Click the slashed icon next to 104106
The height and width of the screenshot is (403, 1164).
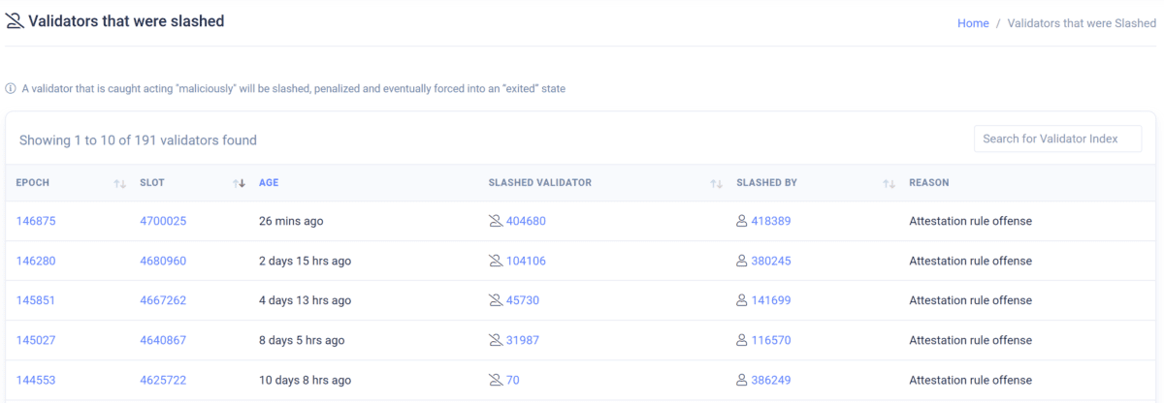tap(496, 261)
